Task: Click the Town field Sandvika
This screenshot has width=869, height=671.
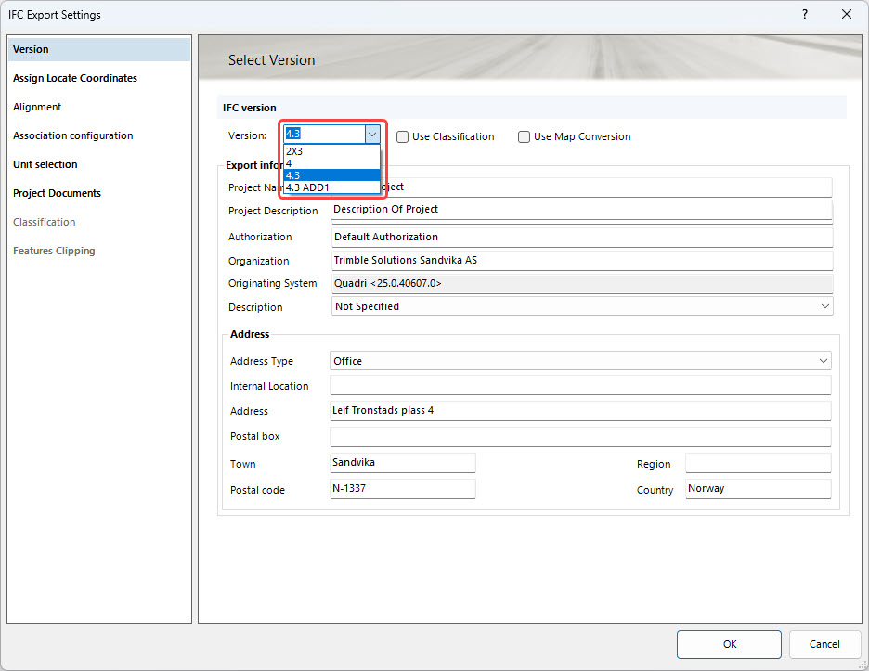Action: tap(402, 463)
